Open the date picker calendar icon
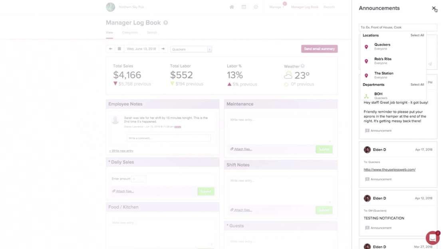Viewport: 443px width, 249px height. point(119,49)
